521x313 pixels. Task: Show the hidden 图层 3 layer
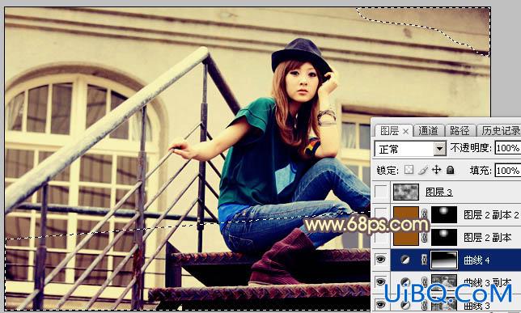(x=381, y=192)
